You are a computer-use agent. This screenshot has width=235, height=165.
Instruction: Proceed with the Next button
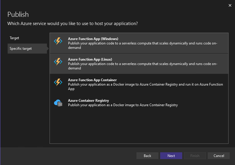171,156
